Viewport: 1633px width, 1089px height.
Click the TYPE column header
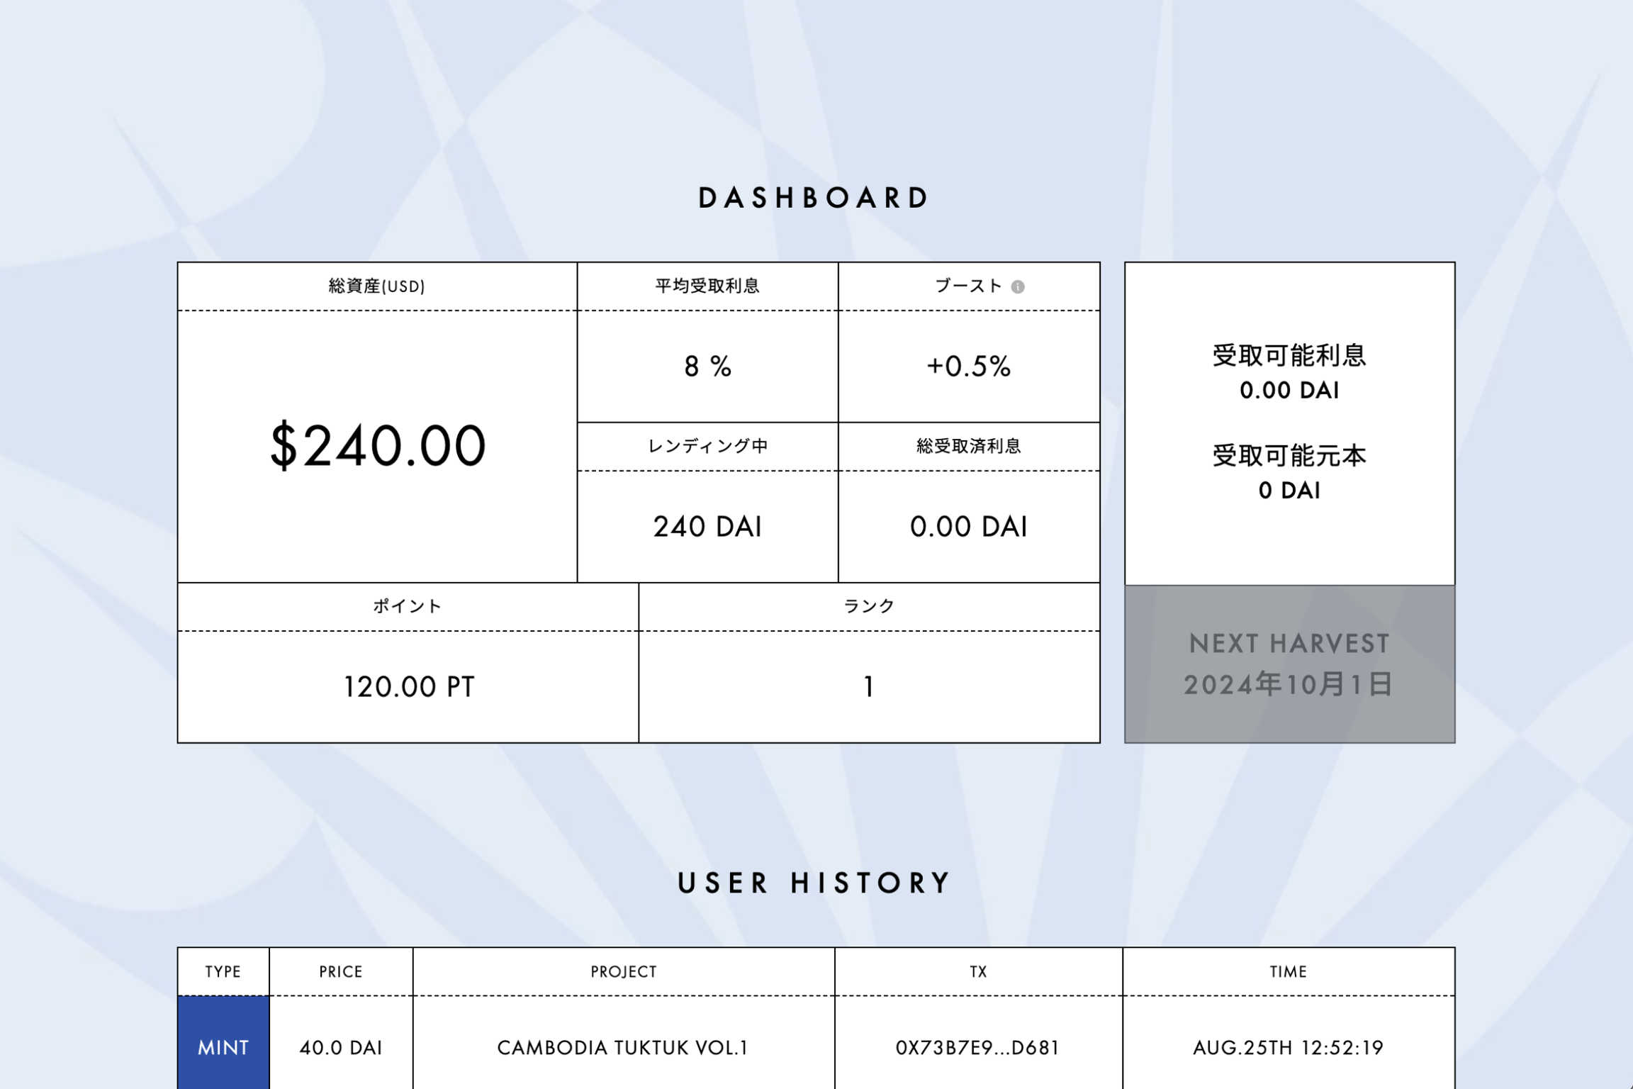[223, 971]
